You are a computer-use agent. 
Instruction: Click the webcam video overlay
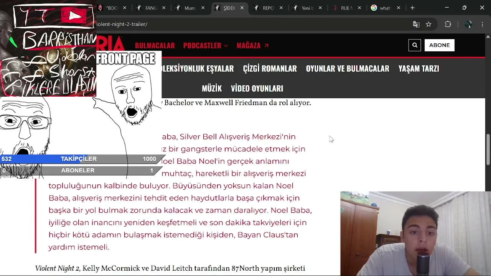tap(415, 233)
